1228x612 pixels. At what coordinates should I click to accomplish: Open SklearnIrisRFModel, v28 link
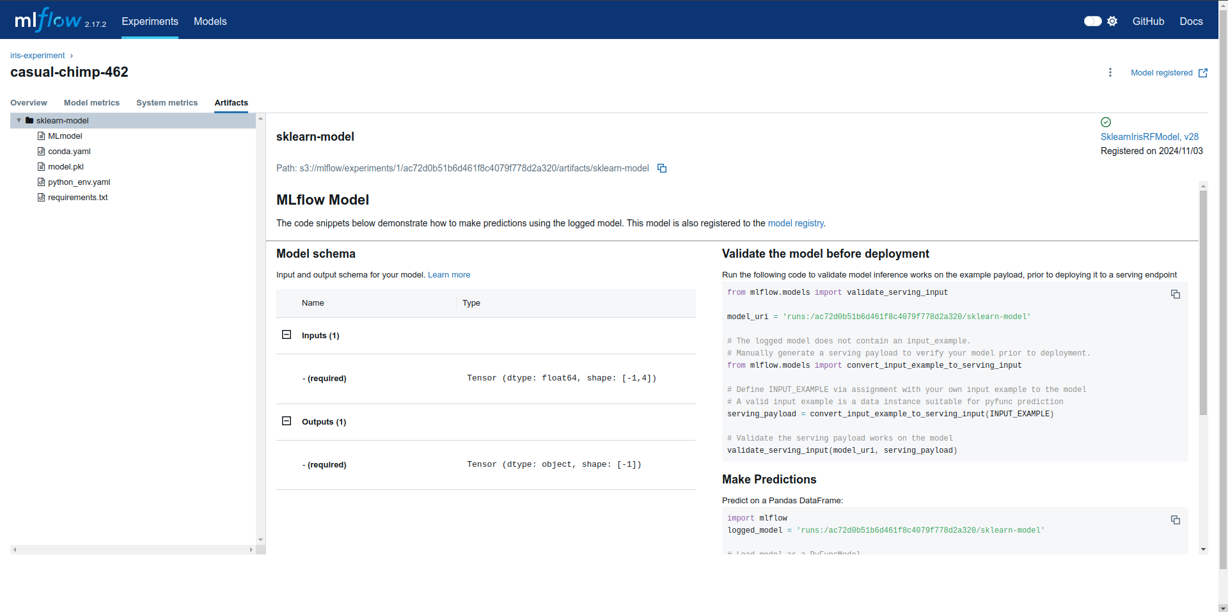pos(1149,137)
